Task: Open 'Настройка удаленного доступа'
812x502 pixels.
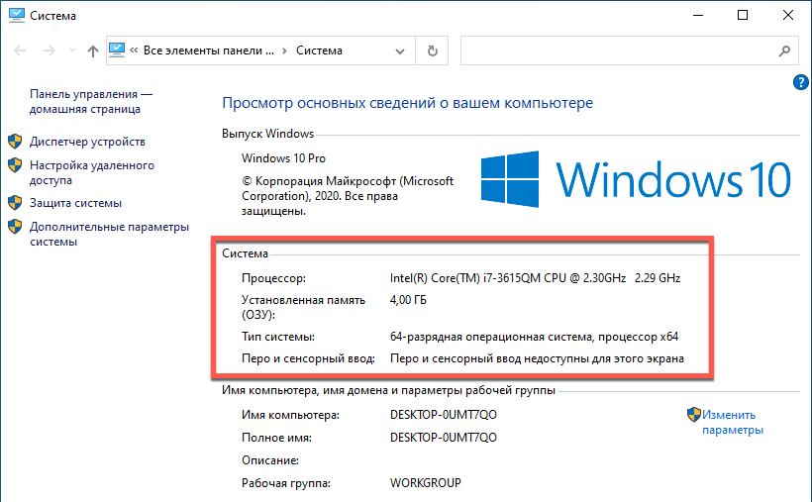Action: click(x=92, y=172)
